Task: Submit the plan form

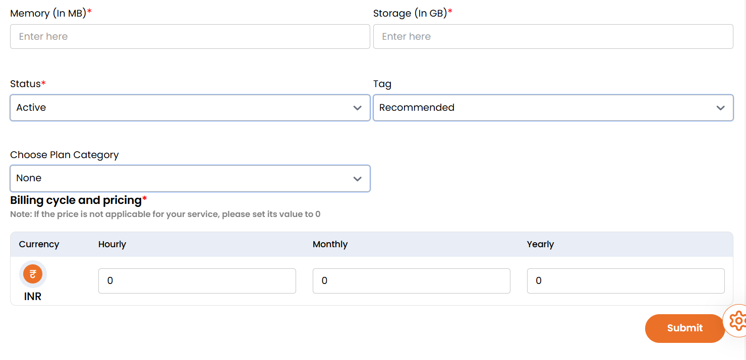Action: [684, 328]
